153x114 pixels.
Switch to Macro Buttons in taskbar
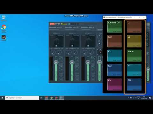coord(62,98)
